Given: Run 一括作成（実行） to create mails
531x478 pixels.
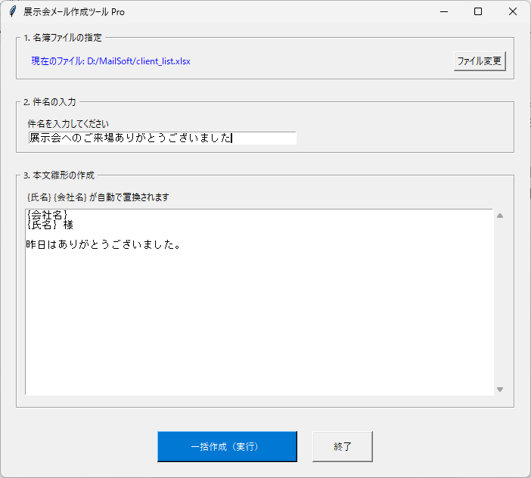Looking at the screenshot, I should (x=227, y=446).
